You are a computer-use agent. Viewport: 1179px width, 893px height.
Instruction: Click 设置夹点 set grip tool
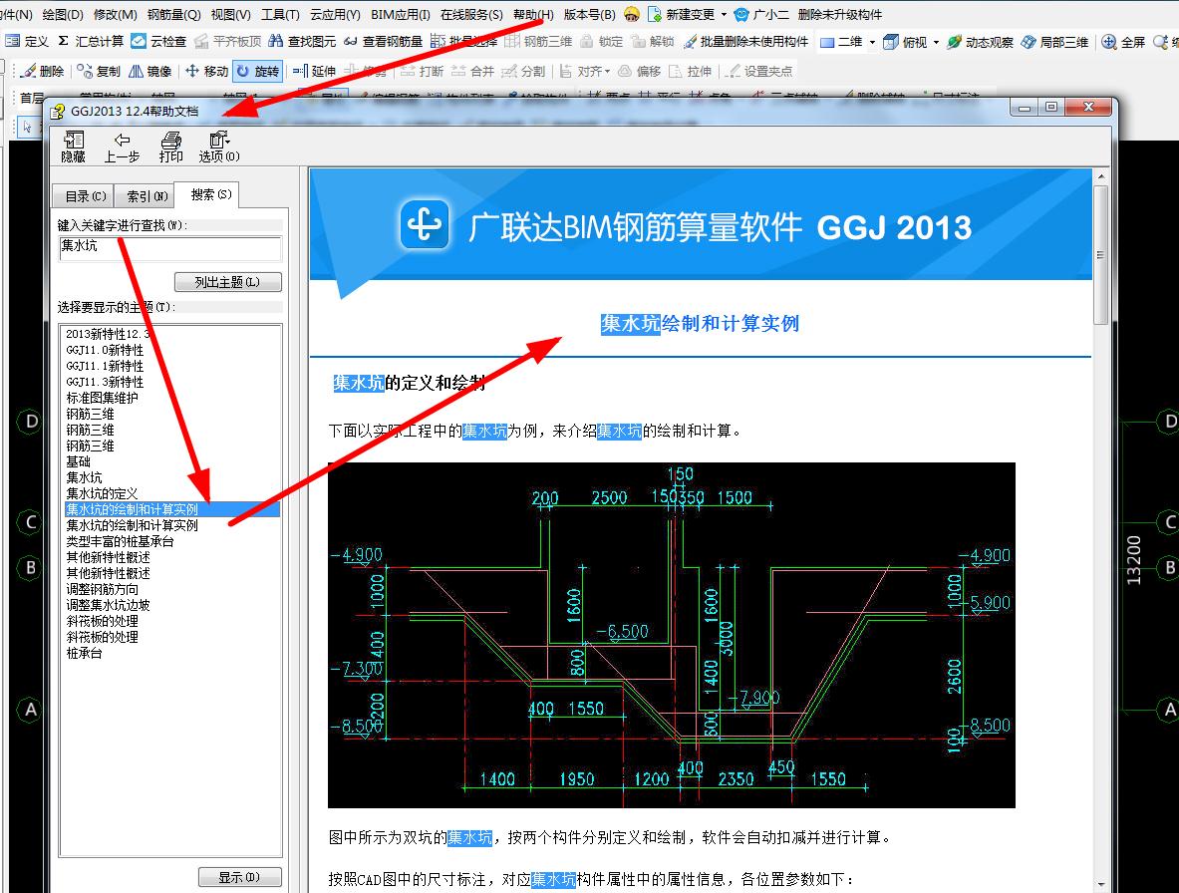point(758,71)
